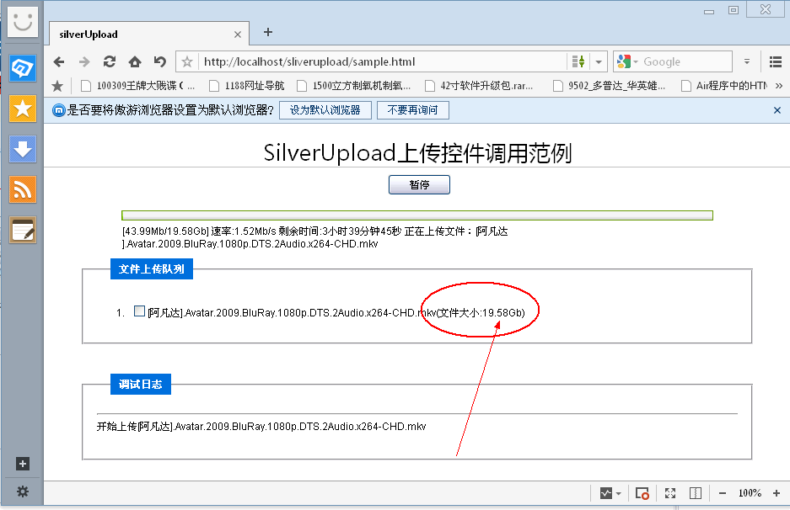This screenshot has width=790, height=510.
Task: Open the dropdown arrow beside the search box
Action: pyautogui.click(x=747, y=62)
